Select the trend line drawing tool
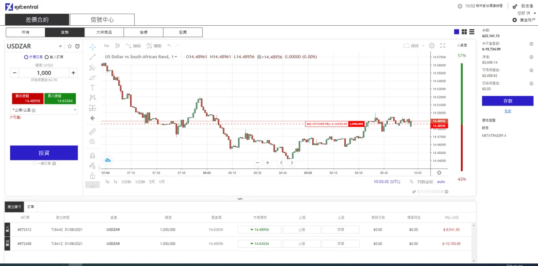Screen dimensions: 538x266 click(93, 57)
